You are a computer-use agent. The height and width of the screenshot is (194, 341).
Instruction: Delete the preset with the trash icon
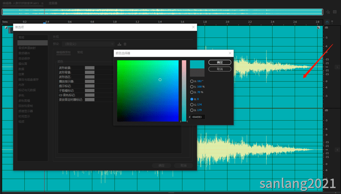click(x=125, y=44)
